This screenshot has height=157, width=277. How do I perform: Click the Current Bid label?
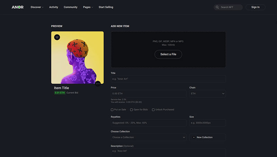click(72, 93)
